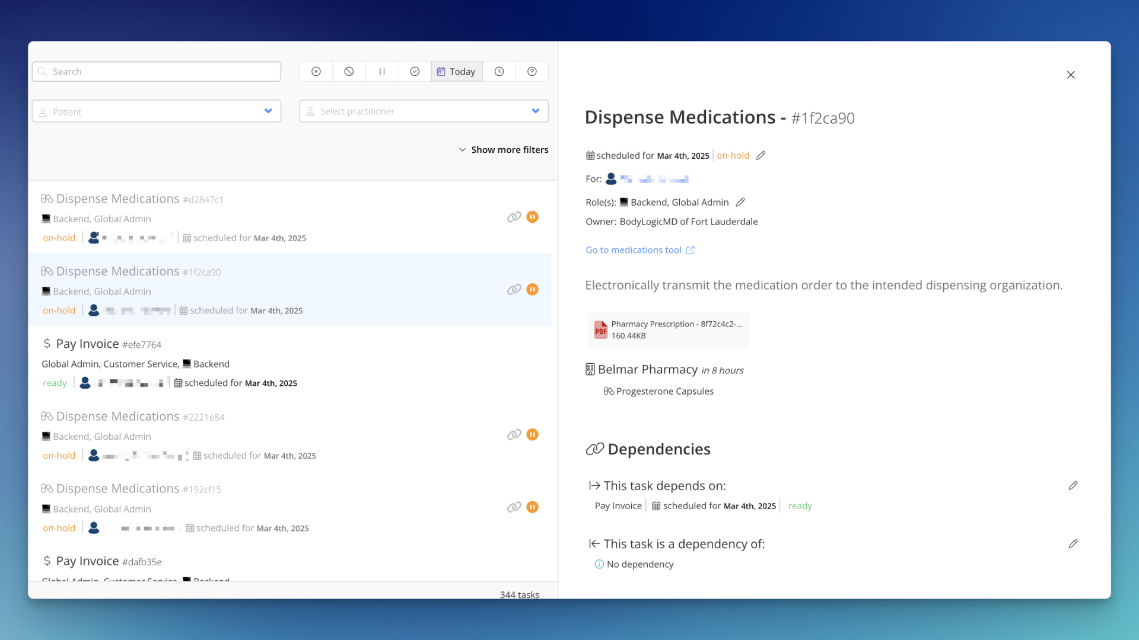Filter tasks by blocked status
This screenshot has height=640, width=1139.
(x=349, y=71)
